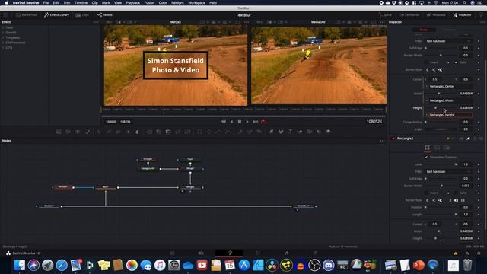The image size is (487, 274).
Task: Select the MediaOut1 node
Action: [304, 206]
